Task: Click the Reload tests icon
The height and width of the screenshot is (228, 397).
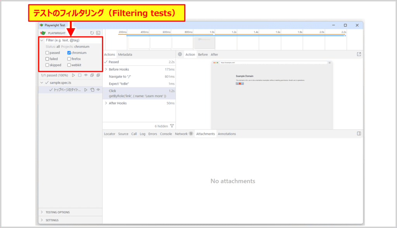Action: (92, 33)
